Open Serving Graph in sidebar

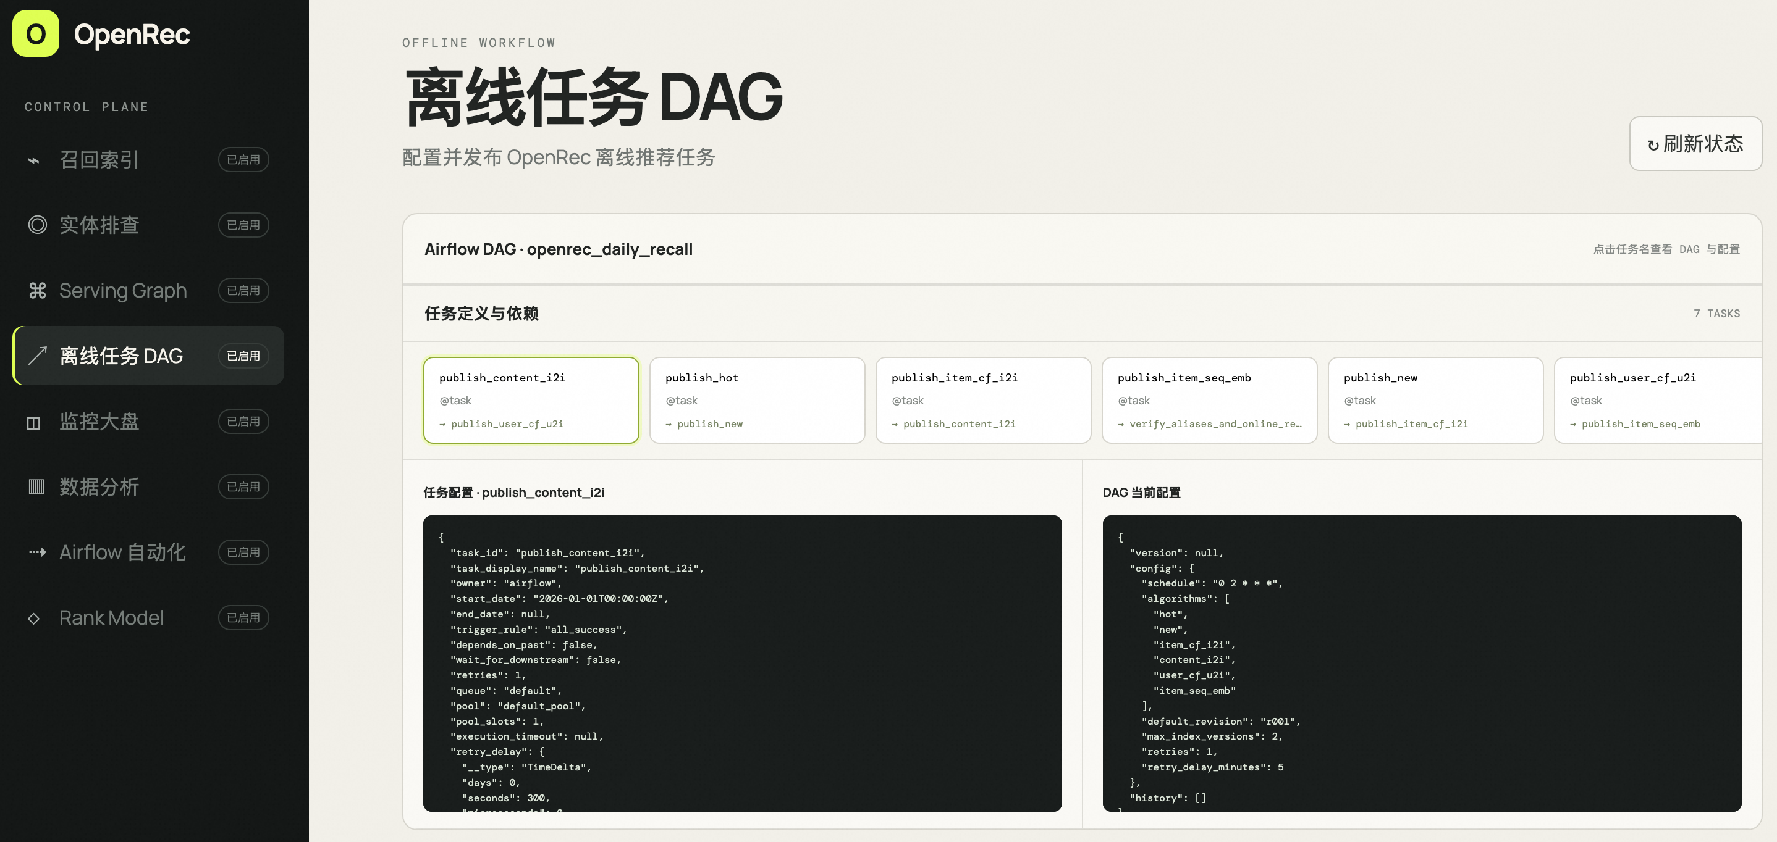click(148, 290)
